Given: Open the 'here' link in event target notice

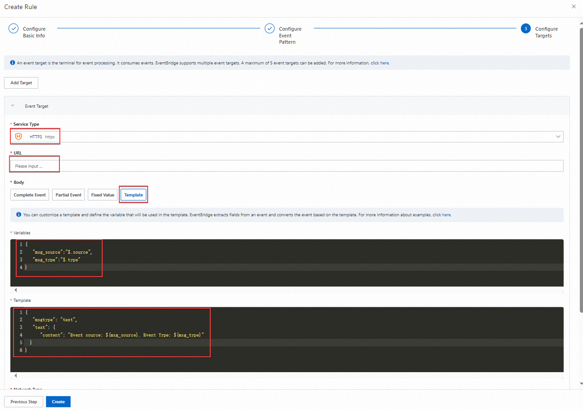Looking at the screenshot, I should tap(384, 63).
